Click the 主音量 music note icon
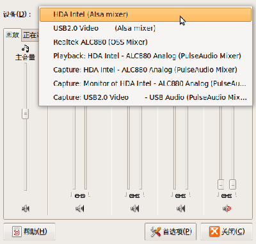 [x=26, y=49]
